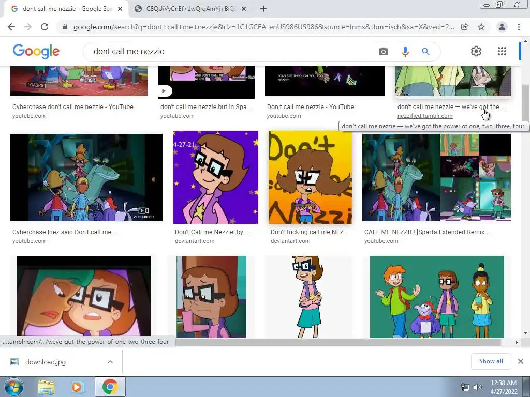
Task: Open Google quick settings gear
Action: 476,51
